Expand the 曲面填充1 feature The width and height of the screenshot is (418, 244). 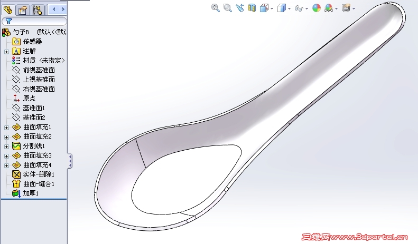7,128
